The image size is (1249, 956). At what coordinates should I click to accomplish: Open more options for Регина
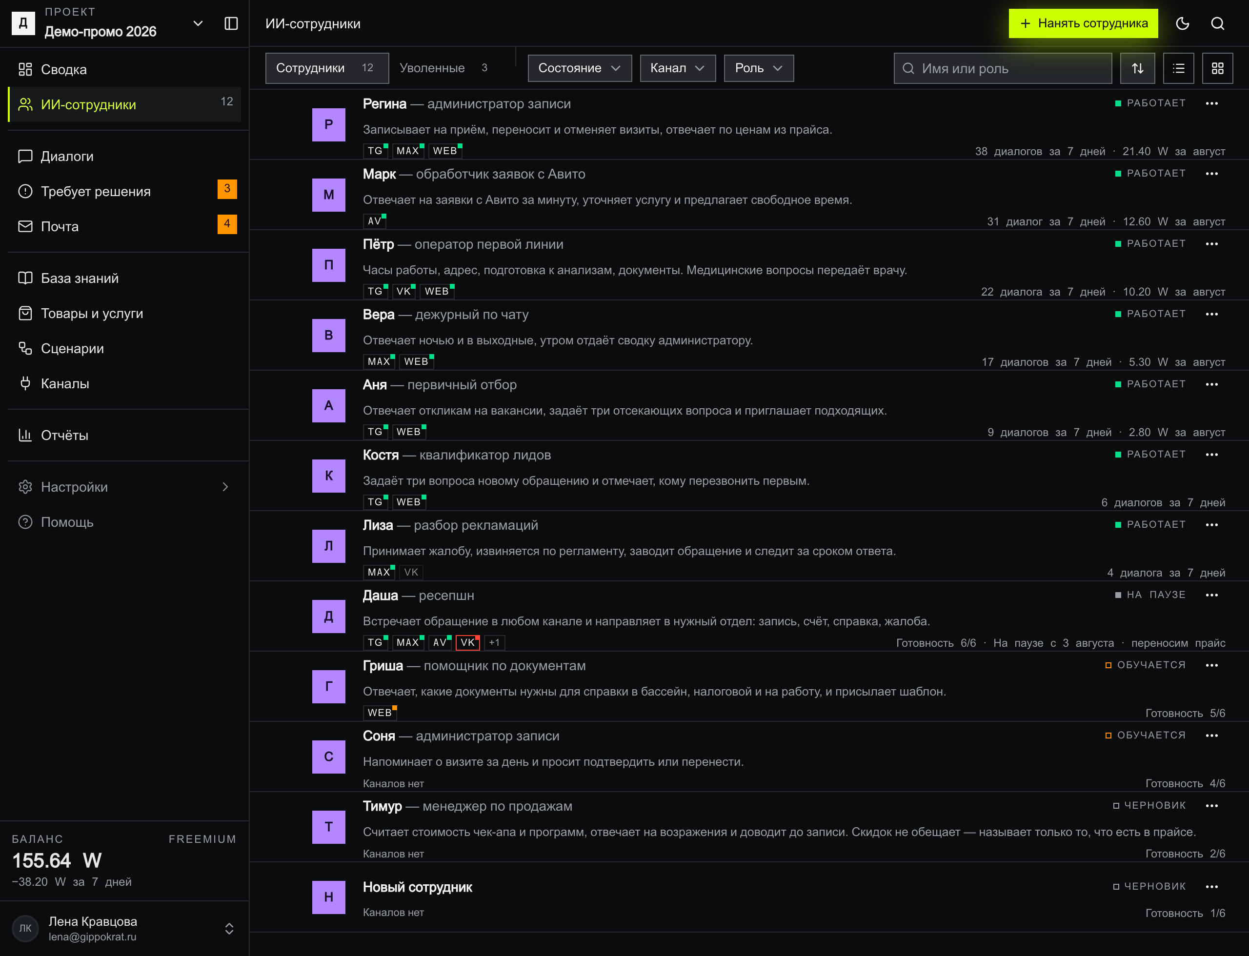click(x=1211, y=103)
